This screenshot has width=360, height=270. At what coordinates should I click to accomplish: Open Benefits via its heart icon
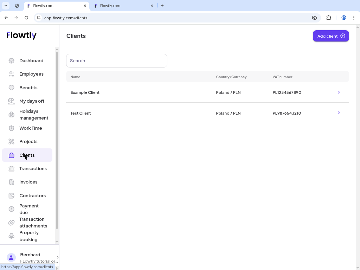click(x=11, y=88)
